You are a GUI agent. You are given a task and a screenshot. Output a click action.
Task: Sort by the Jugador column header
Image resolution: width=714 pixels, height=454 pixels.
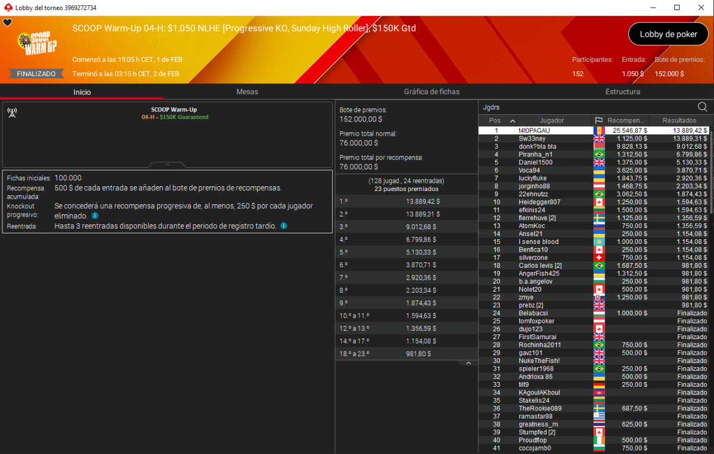click(552, 121)
